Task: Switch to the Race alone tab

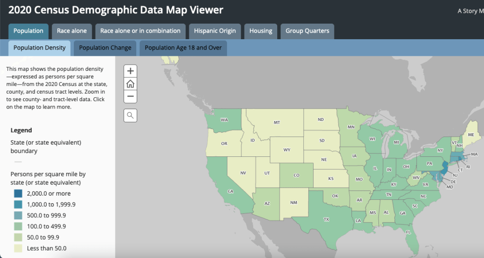Action: coord(72,31)
